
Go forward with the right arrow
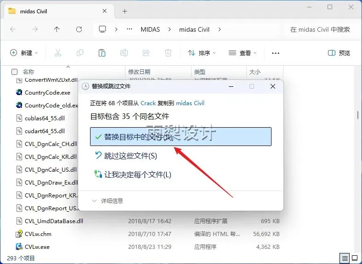[x=35, y=29]
